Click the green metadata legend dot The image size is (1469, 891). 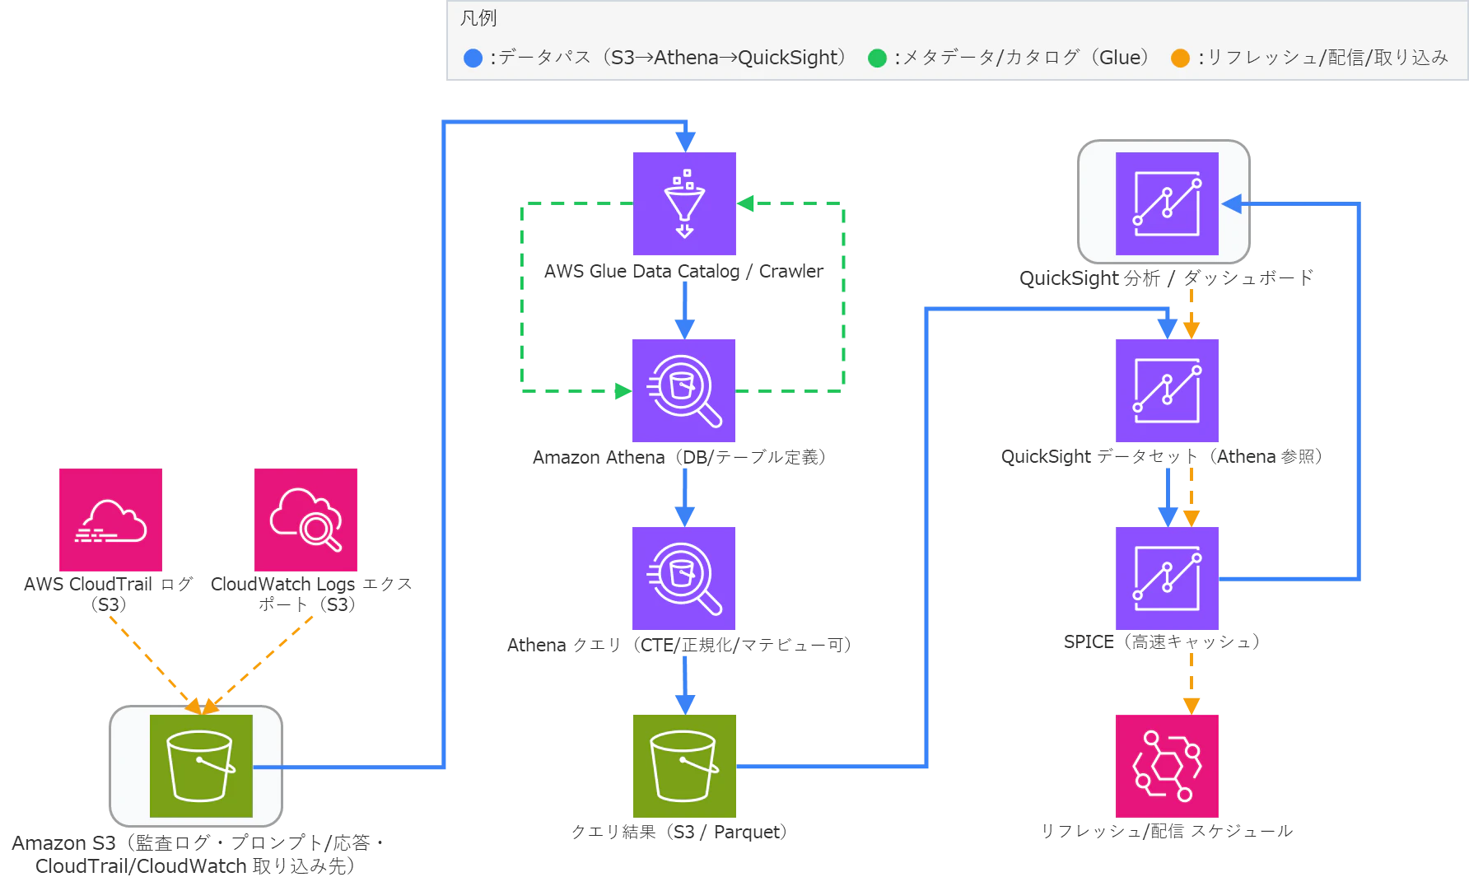coord(877,58)
